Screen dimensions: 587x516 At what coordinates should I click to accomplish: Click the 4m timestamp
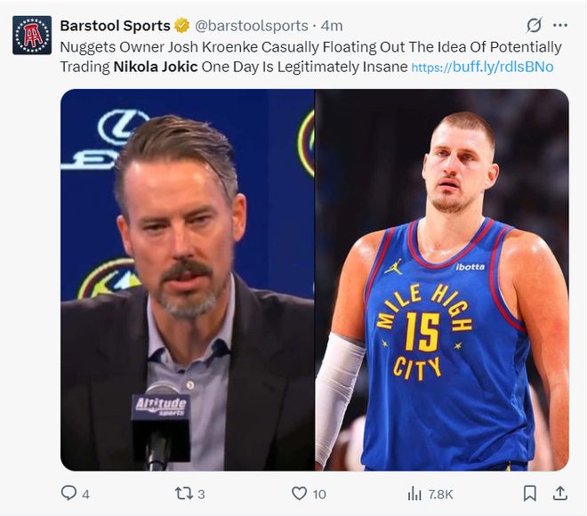332,26
